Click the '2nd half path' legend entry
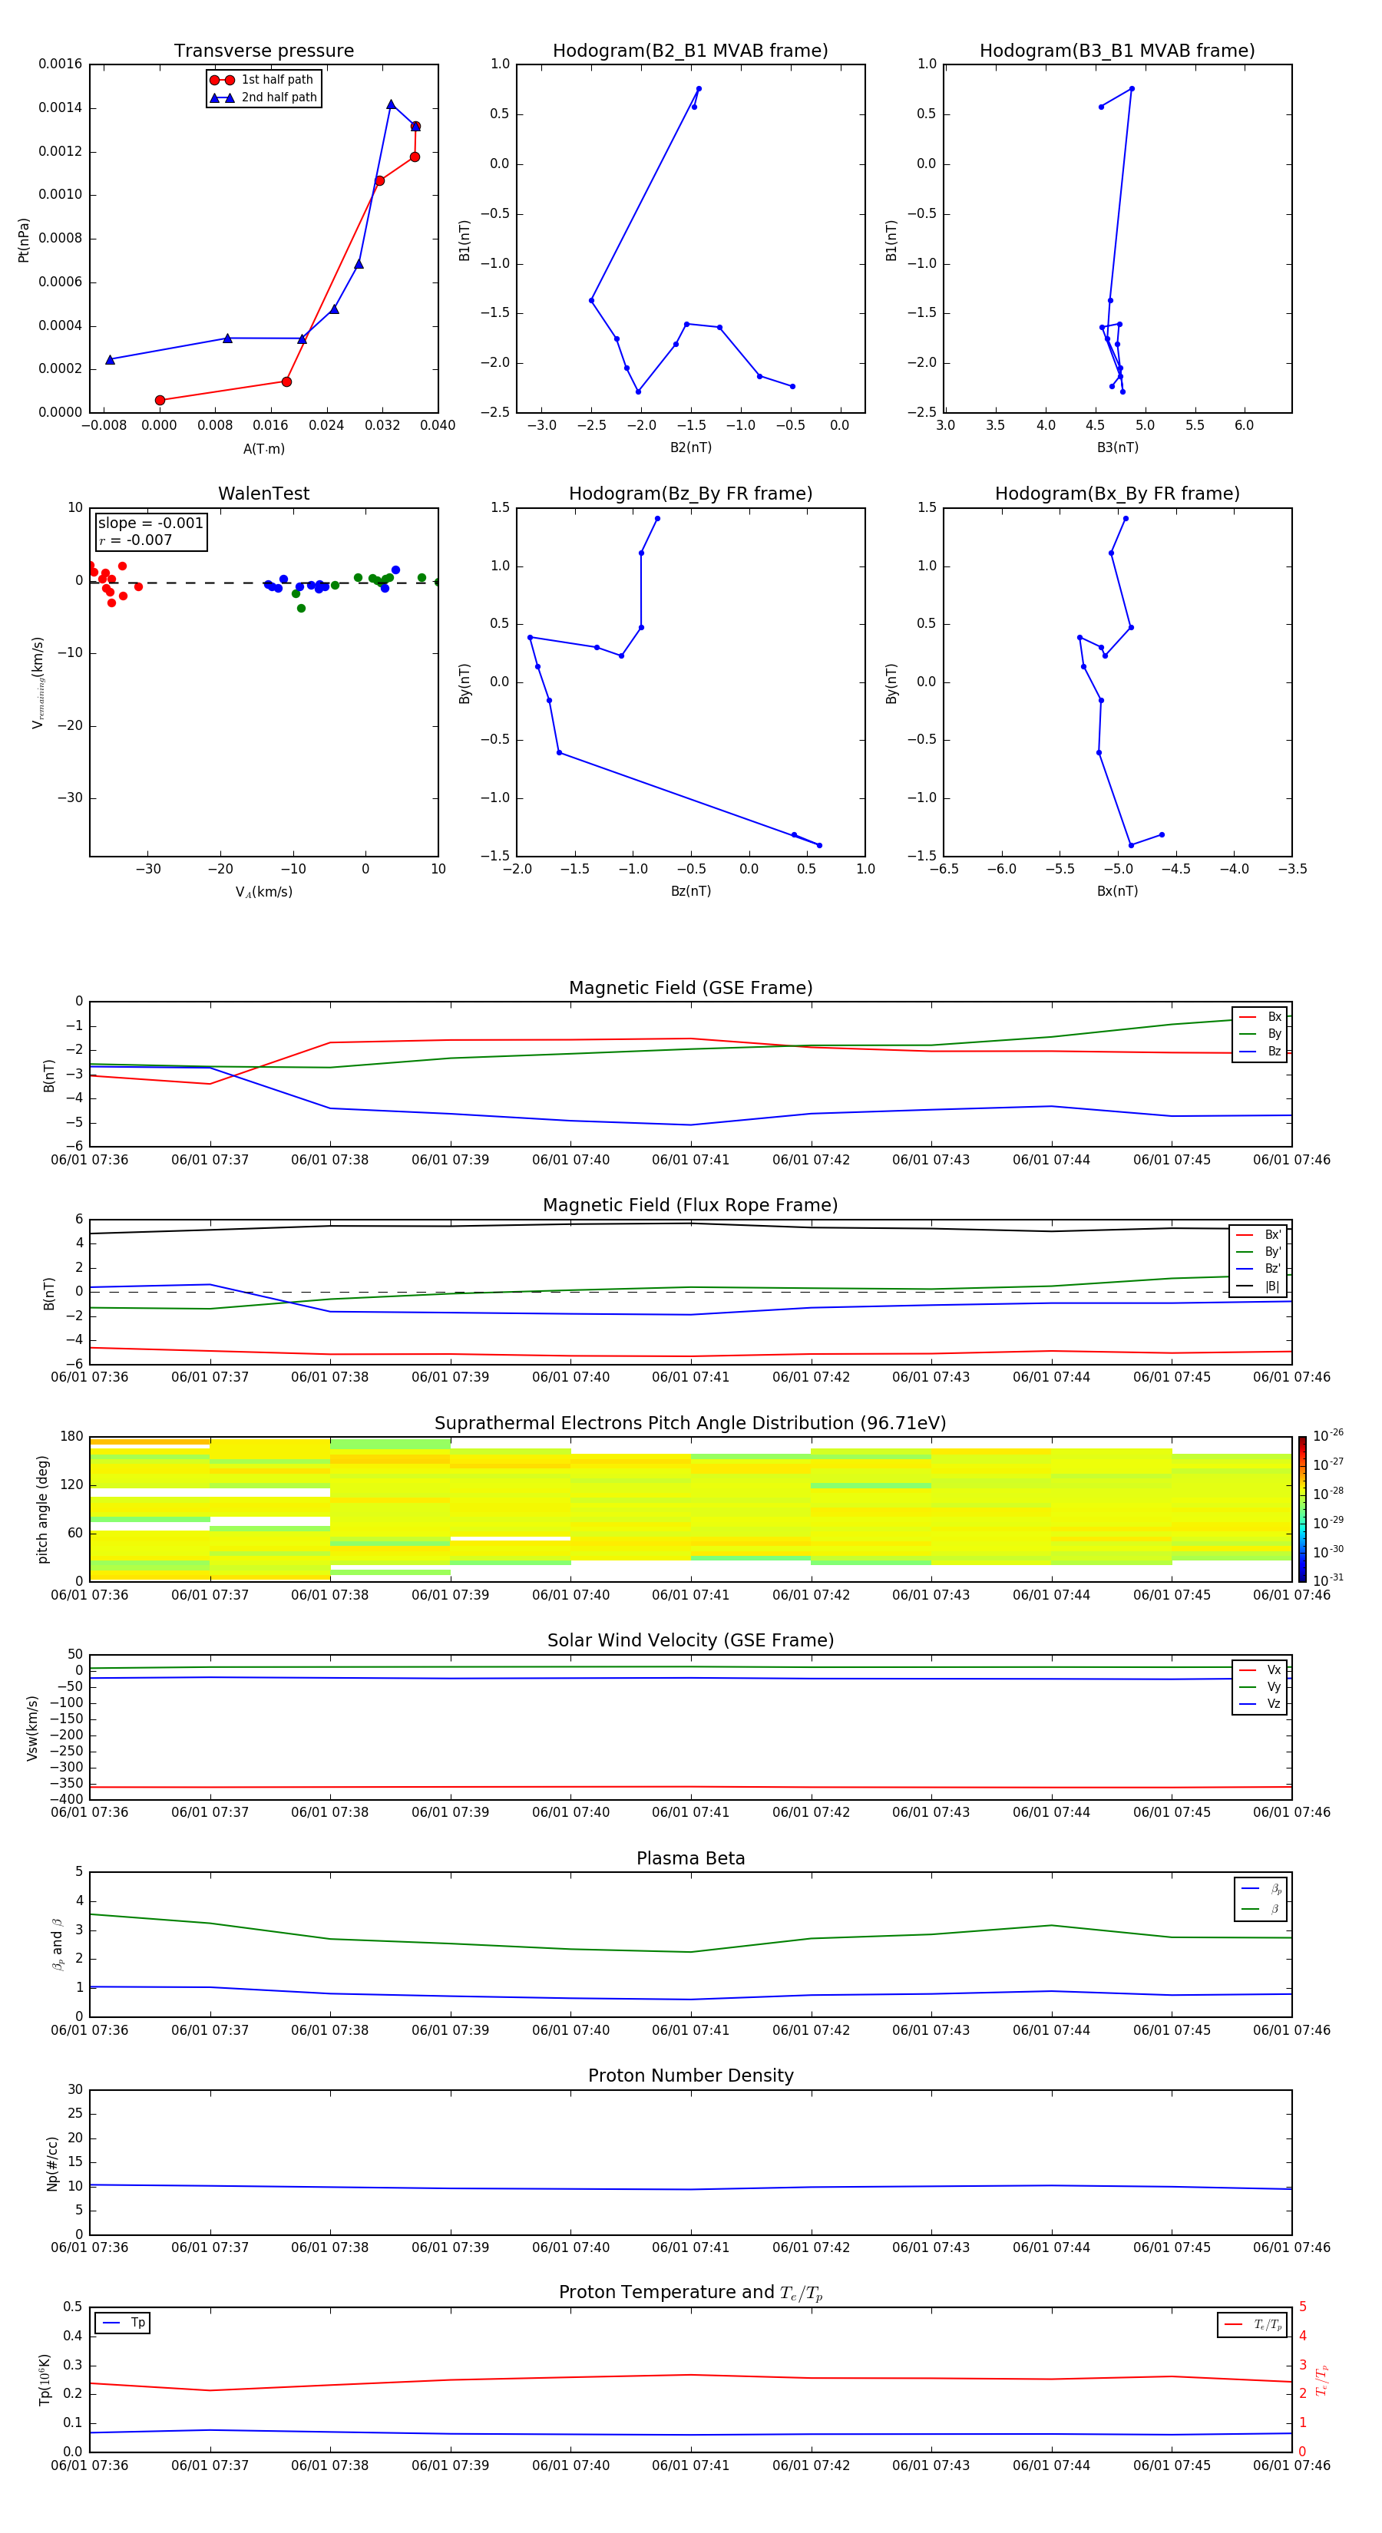This screenshot has width=1382, height=2533. click(263, 97)
